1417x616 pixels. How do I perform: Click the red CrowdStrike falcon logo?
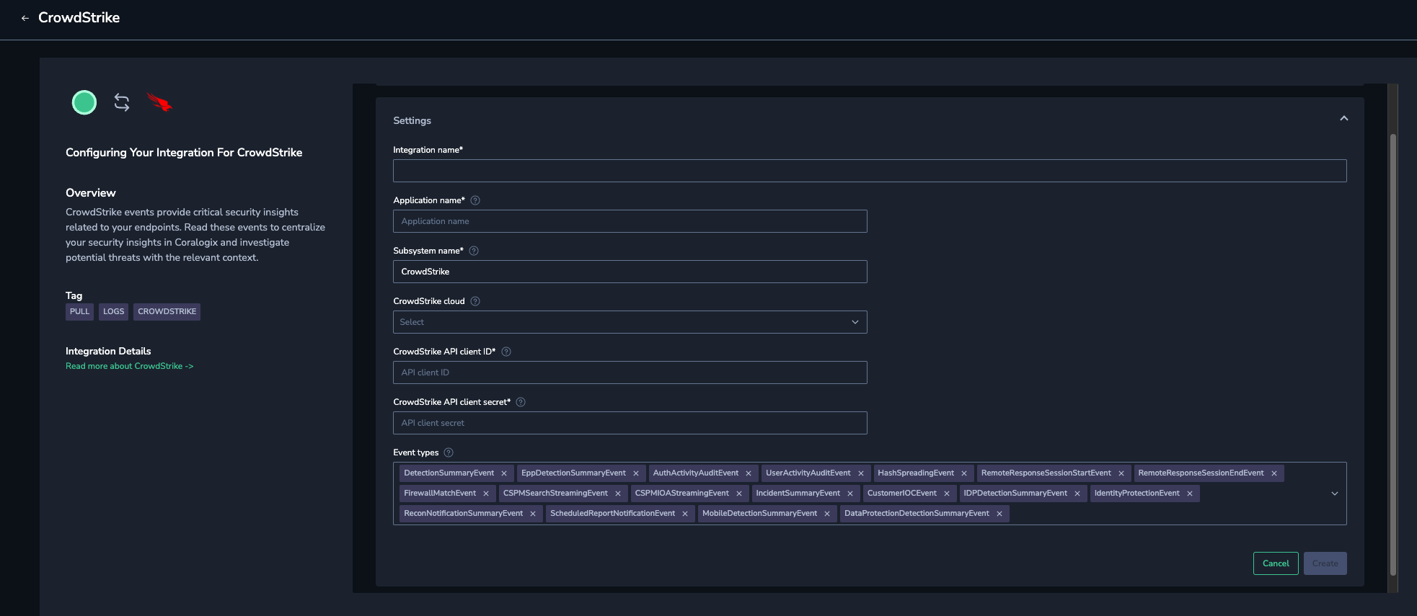(x=159, y=102)
